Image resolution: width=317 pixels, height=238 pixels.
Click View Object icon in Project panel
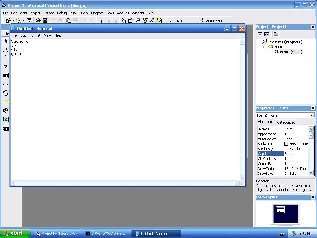click(267, 34)
